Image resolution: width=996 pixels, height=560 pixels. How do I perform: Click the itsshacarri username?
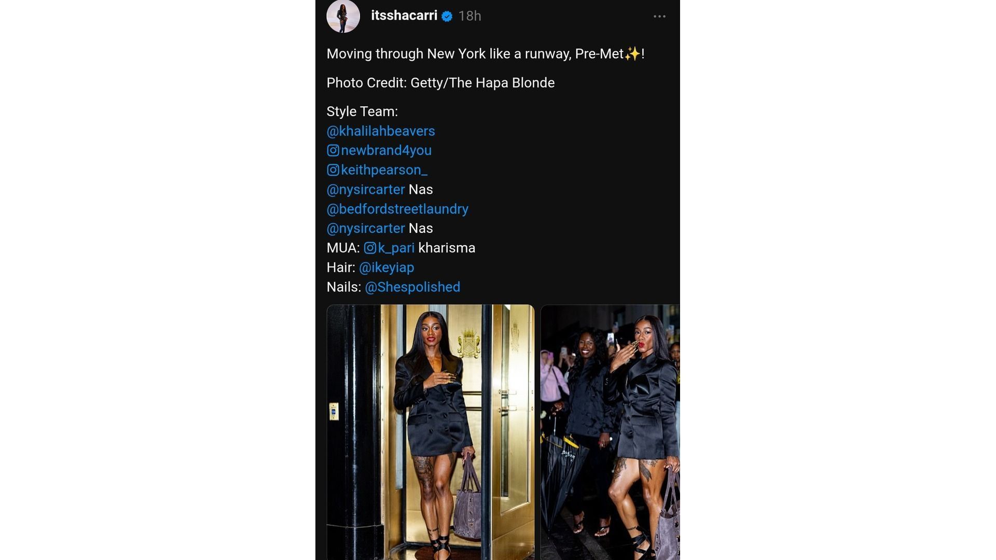[404, 16]
